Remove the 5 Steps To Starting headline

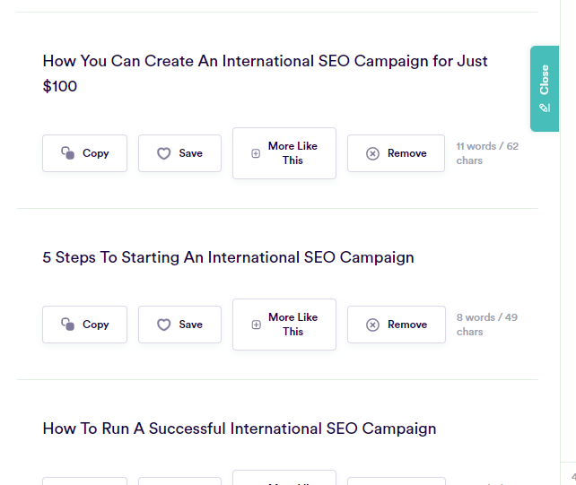[396, 325]
